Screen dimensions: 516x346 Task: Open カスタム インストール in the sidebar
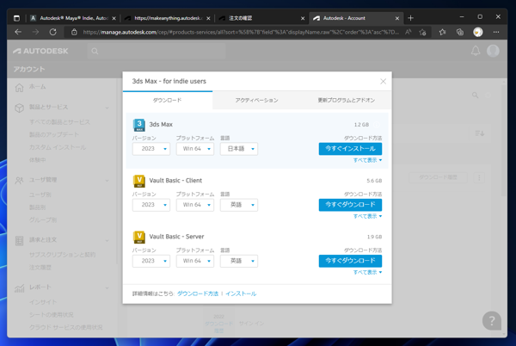pos(58,147)
